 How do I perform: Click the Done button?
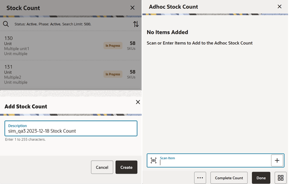click(x=261, y=178)
